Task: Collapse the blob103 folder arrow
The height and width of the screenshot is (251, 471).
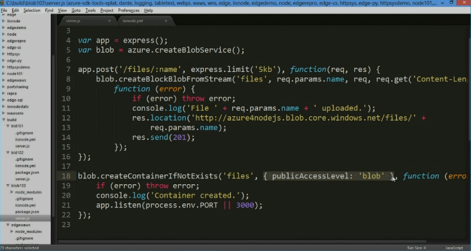Action: coord(8,186)
